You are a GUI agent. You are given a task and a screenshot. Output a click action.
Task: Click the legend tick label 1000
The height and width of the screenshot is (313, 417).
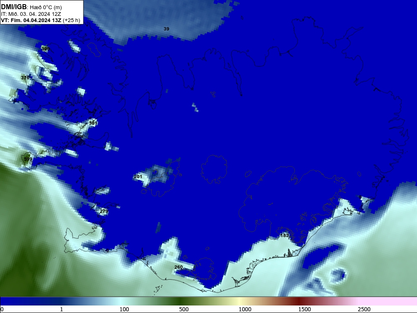point(245,309)
